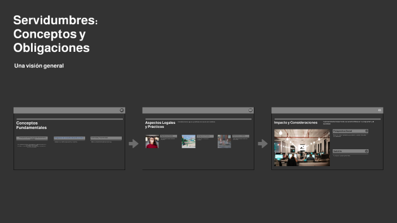Screen dimensions: 397x223
Task: Click arrow between Conceptos Fundamentales and Aspectos Legales
Action: pos(134,144)
